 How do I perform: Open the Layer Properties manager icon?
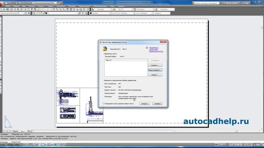34,13
